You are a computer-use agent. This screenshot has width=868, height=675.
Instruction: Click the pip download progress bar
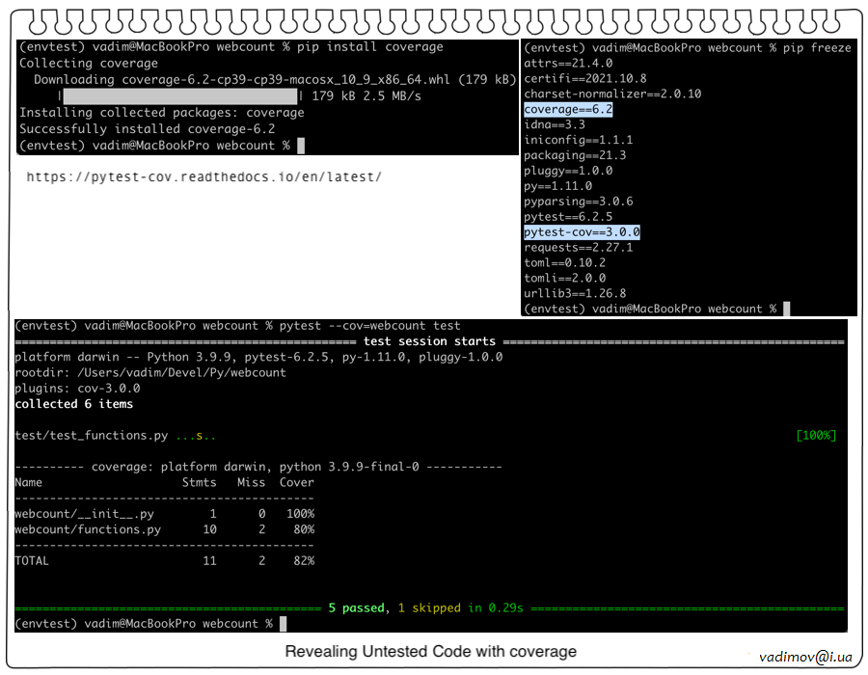pos(180,96)
